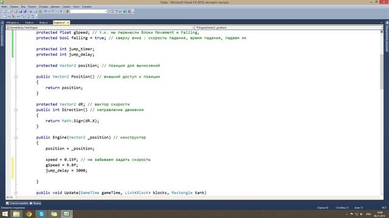Open the Справка menu
389x218 pixels.
coord(86,7)
